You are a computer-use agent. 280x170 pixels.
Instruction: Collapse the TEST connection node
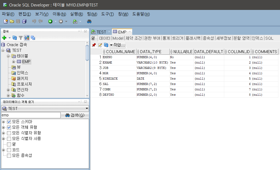[x=3, y=50]
